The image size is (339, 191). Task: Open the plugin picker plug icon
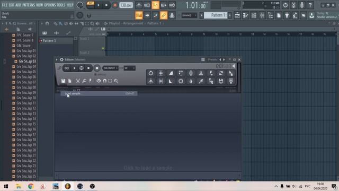pyautogui.click(x=287, y=15)
